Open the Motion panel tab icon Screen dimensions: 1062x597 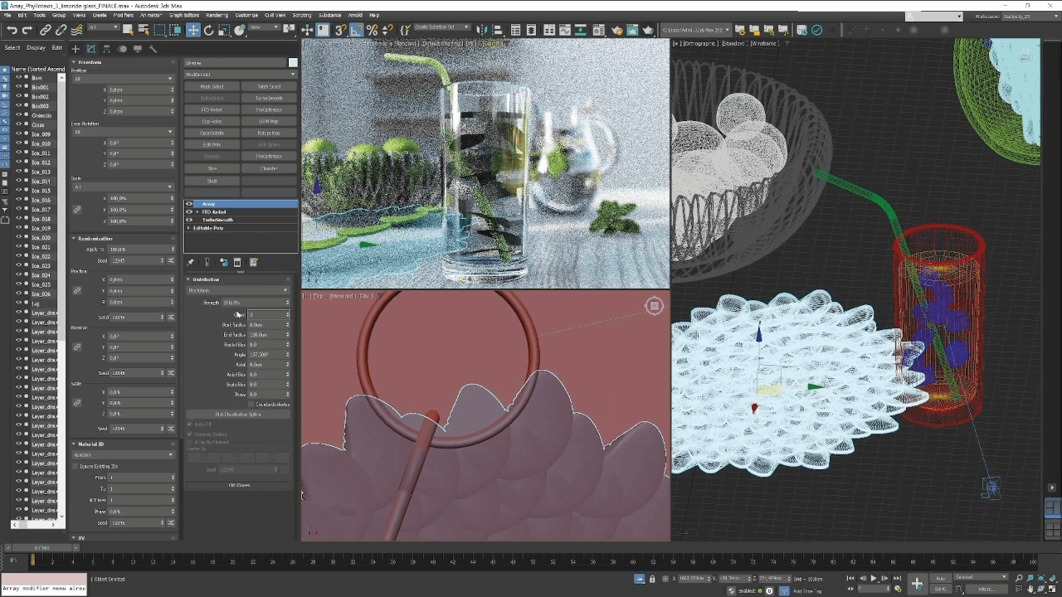(122, 48)
